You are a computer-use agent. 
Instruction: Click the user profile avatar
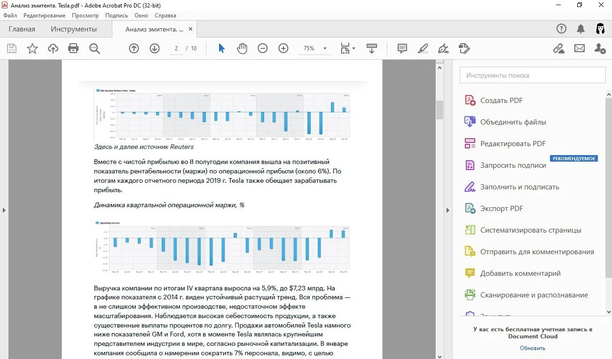pos(600,29)
